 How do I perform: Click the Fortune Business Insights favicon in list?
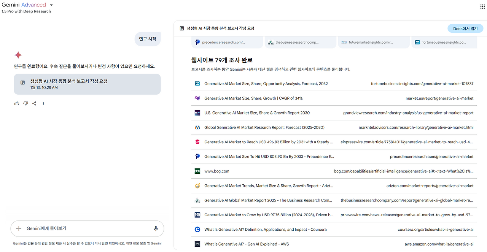[197, 84]
